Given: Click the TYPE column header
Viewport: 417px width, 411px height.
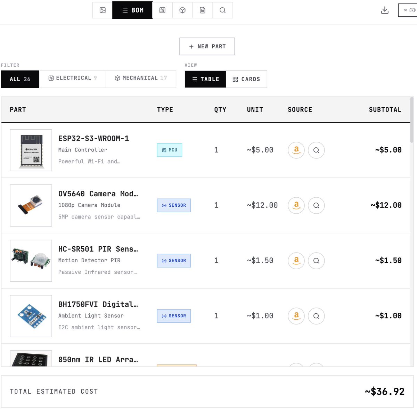Looking at the screenshot, I should tap(165, 109).
